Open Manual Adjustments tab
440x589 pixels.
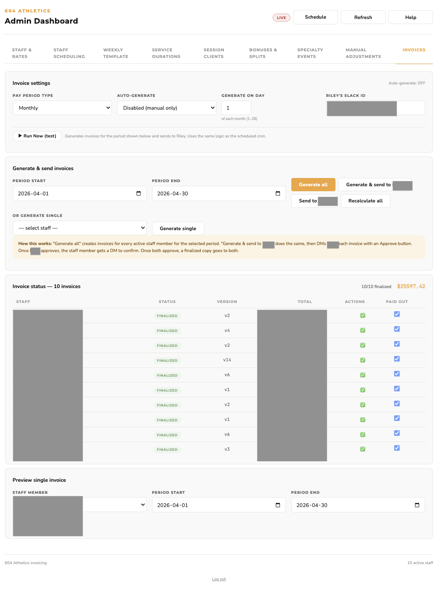363,53
